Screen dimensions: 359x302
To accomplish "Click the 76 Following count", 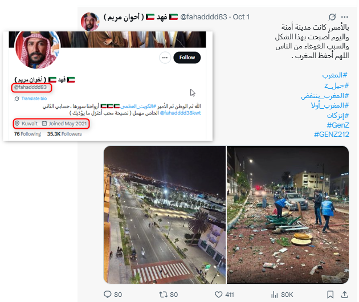I will [x=27, y=134].
